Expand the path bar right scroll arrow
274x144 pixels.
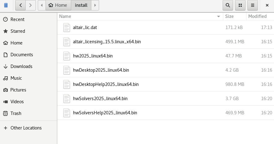[x=95, y=5]
